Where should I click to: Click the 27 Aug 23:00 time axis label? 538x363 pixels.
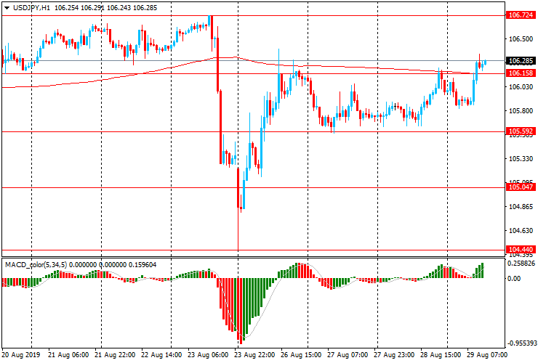point(394,354)
